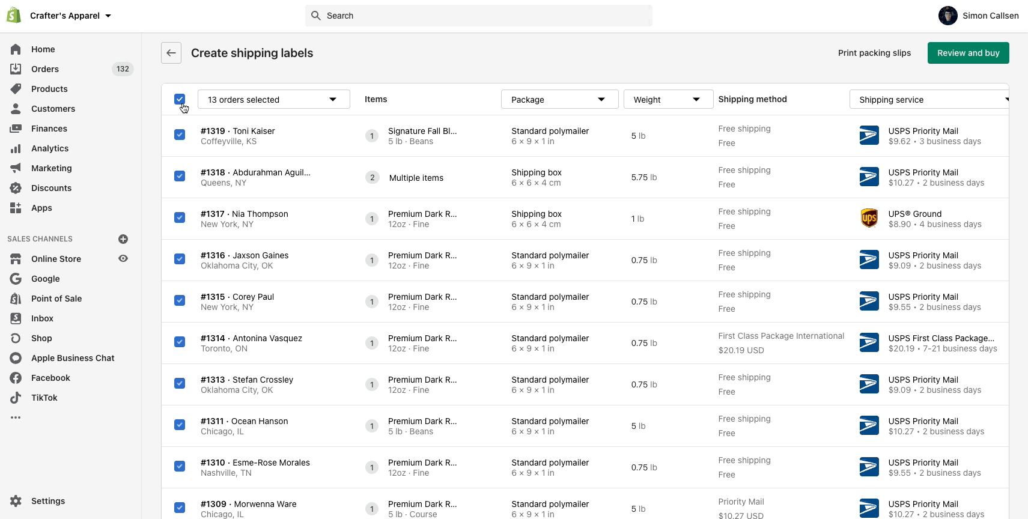Image resolution: width=1028 pixels, height=519 pixels.
Task: Go to Orders in sidebar
Action: [45, 69]
